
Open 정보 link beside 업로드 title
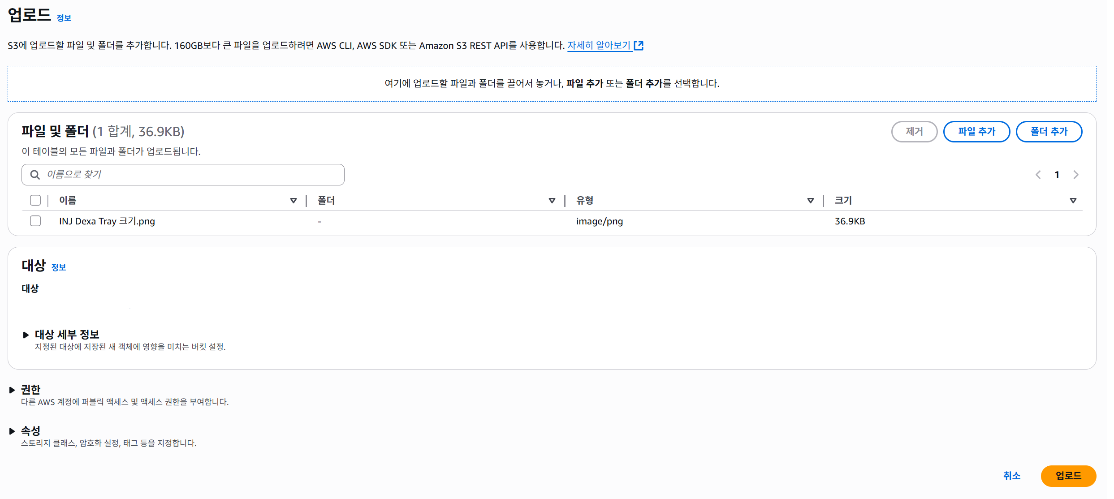coord(64,18)
